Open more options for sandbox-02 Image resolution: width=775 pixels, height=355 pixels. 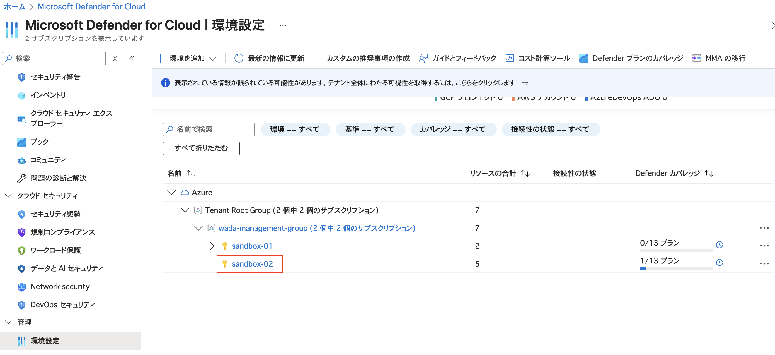click(x=764, y=263)
